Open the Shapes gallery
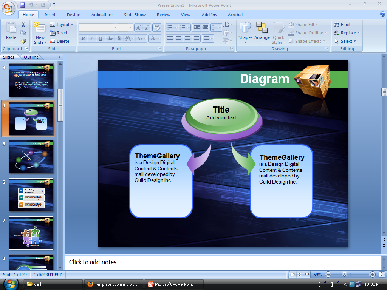This screenshot has width=387, height=290. [245, 33]
